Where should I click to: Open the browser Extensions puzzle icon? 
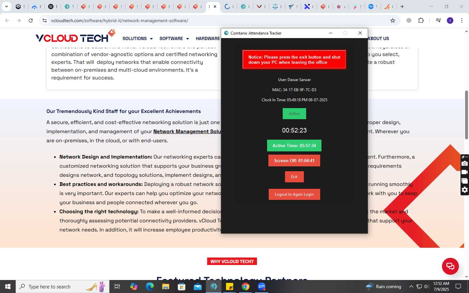(421, 21)
